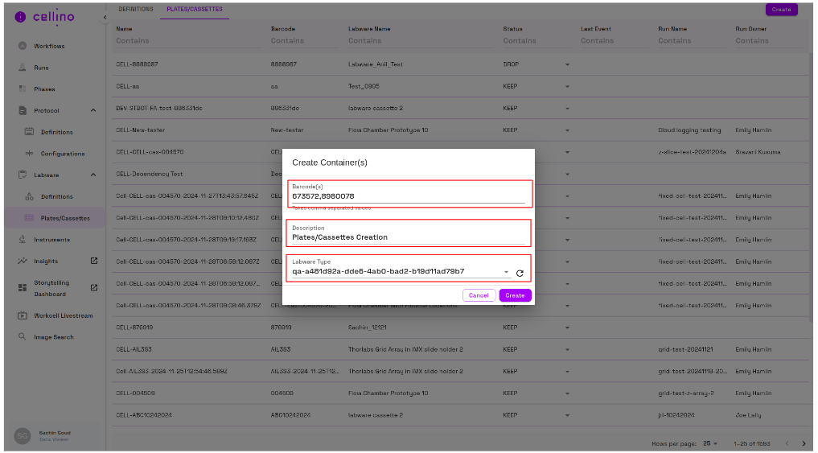Screen dimensions: 818x453
Task: Click into the Barcode(s) input field
Action: 407,196
